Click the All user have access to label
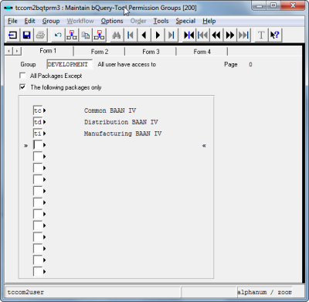Image resolution: width=309 pixels, height=302 pixels. (127, 64)
